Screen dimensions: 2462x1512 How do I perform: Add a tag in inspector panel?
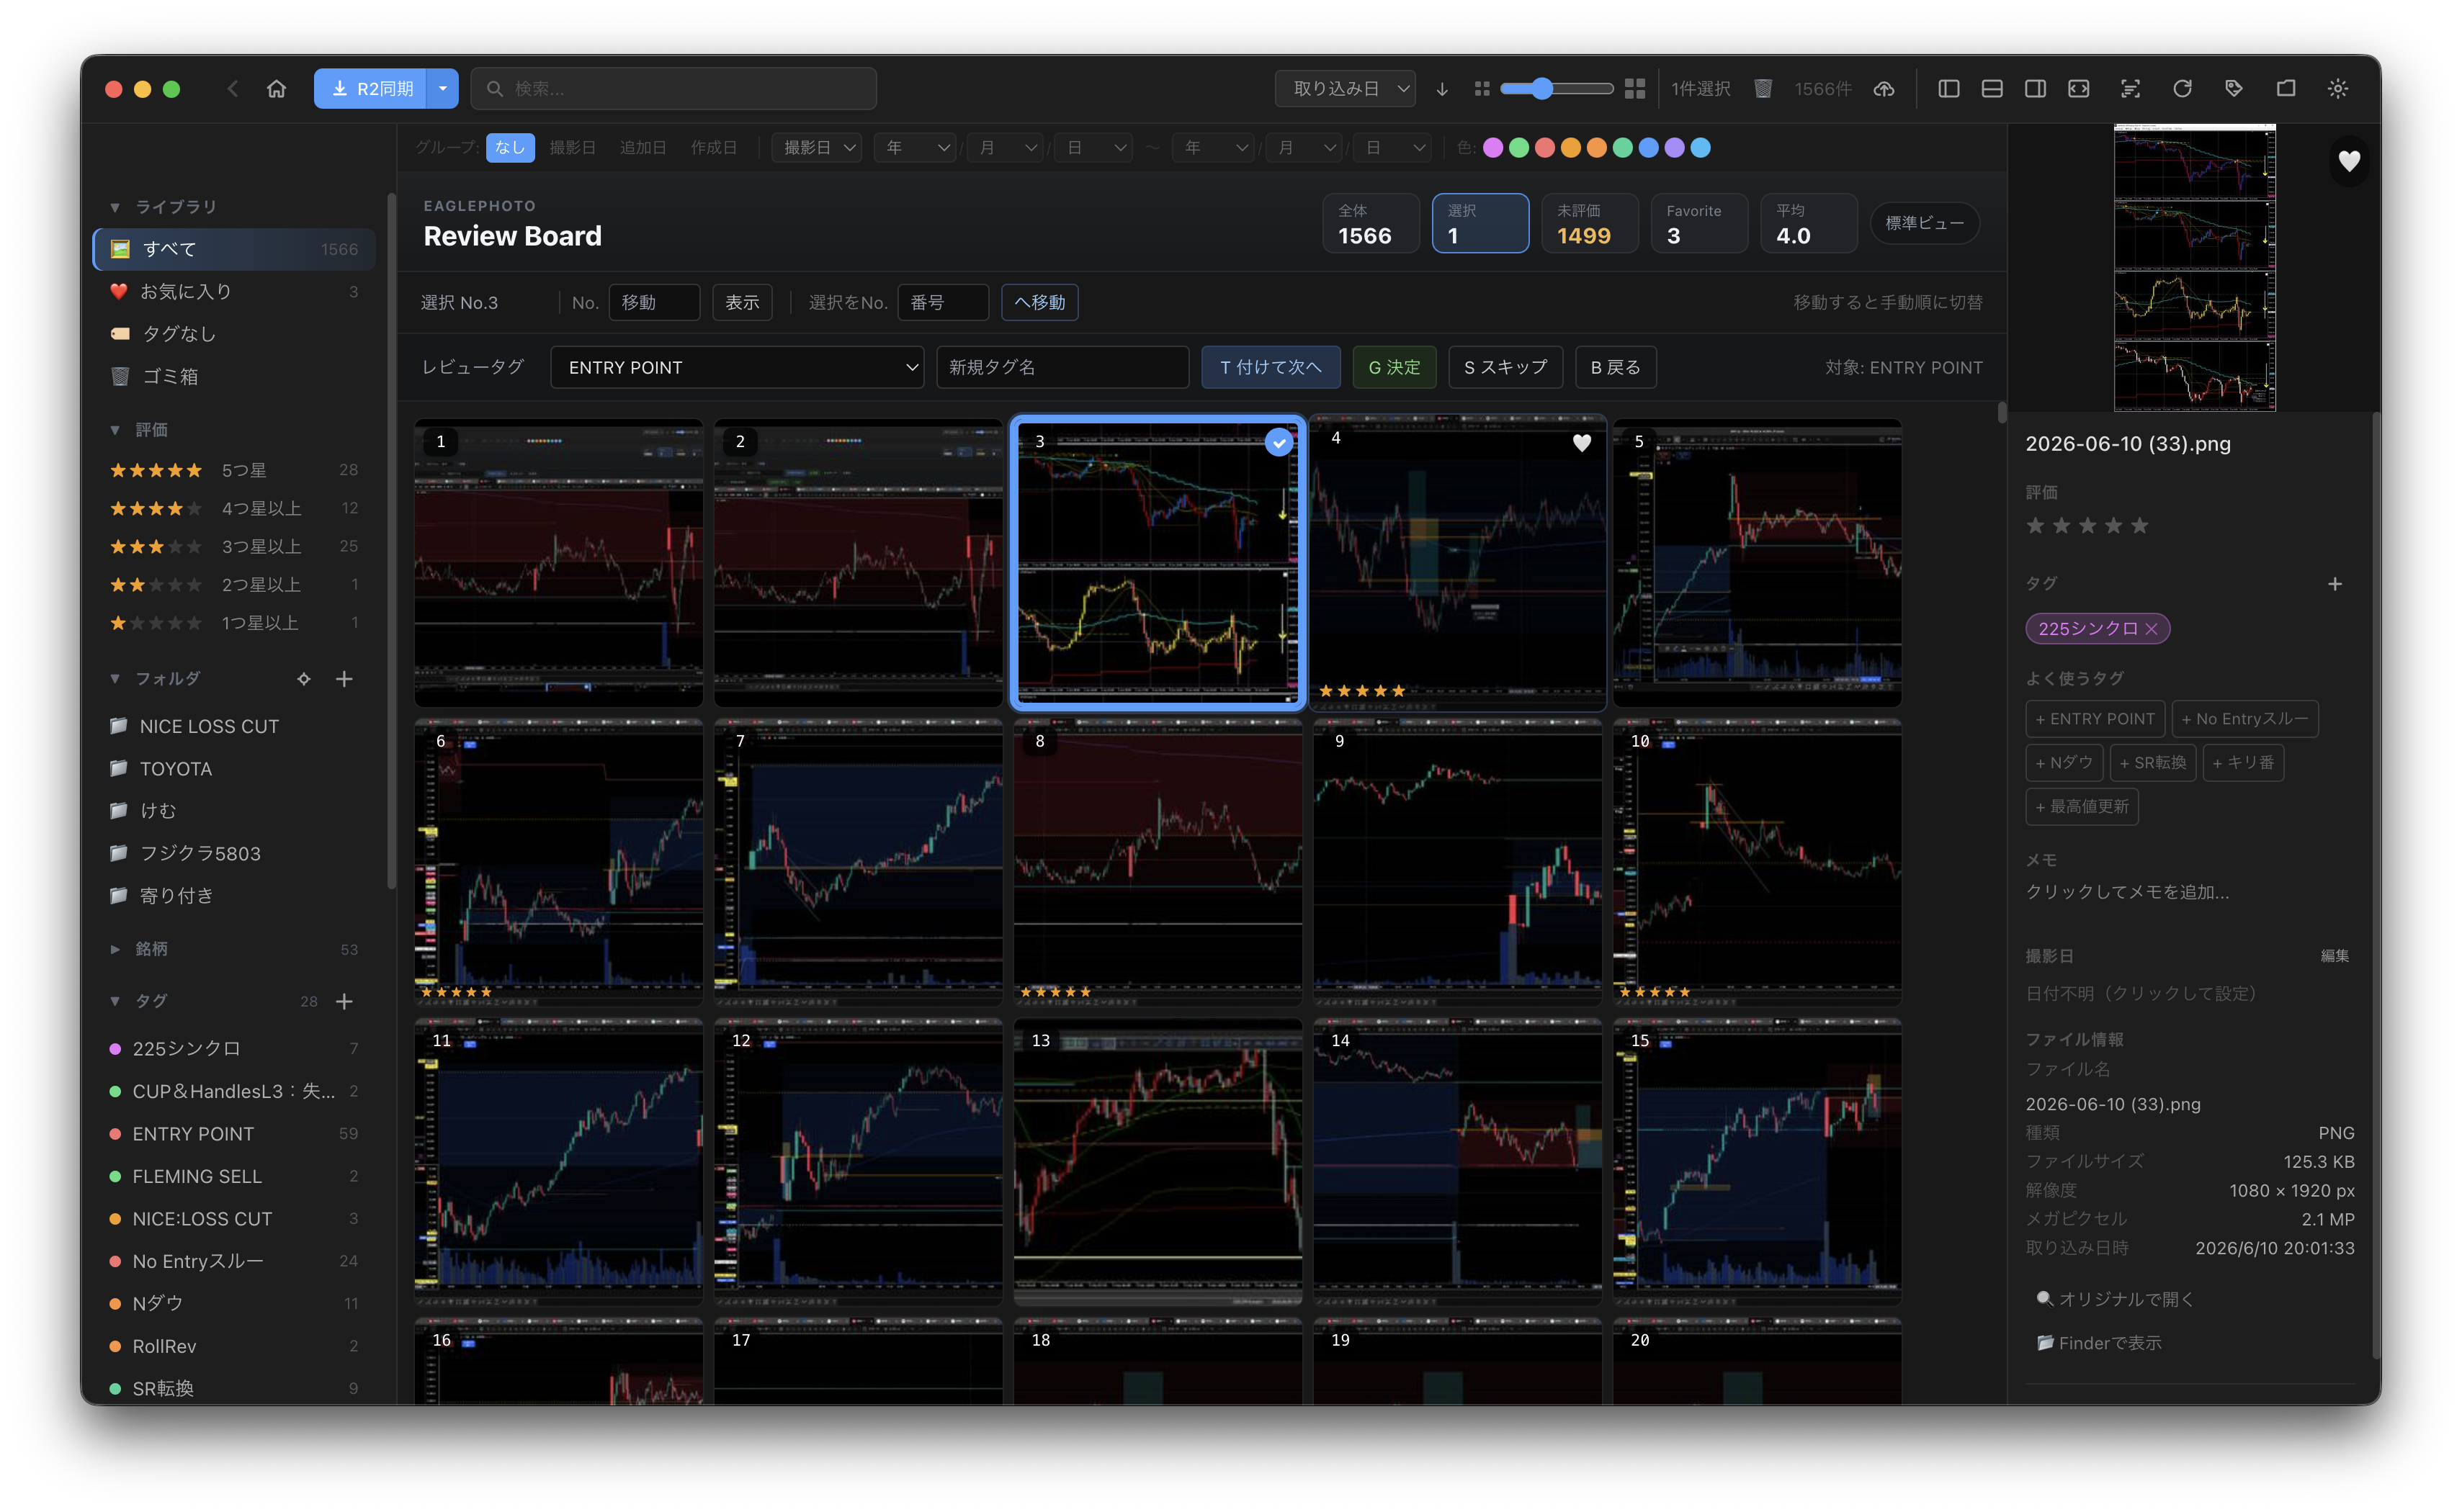click(2334, 584)
